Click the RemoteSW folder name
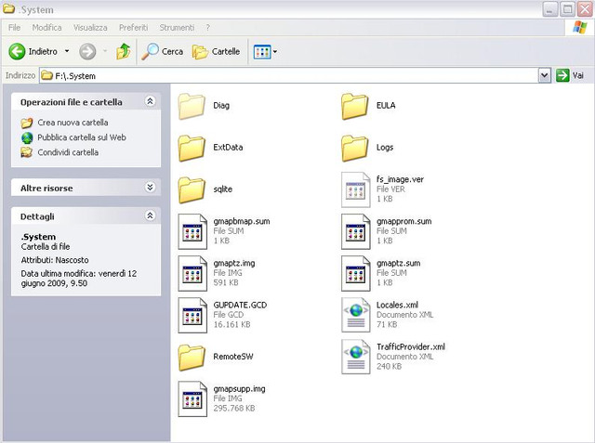This screenshot has width=595, height=443. 233,357
